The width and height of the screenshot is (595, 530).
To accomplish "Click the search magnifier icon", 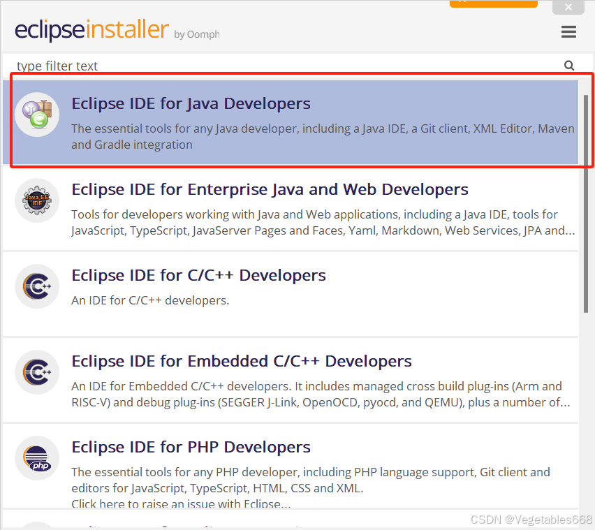I will pyautogui.click(x=569, y=65).
